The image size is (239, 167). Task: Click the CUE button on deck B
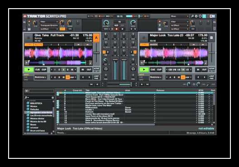pos(153,70)
